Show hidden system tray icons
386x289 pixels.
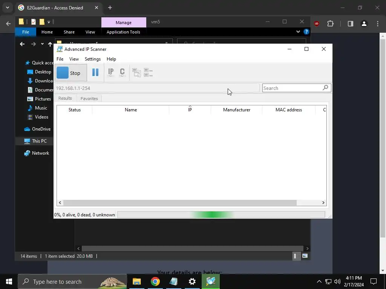pos(319,281)
